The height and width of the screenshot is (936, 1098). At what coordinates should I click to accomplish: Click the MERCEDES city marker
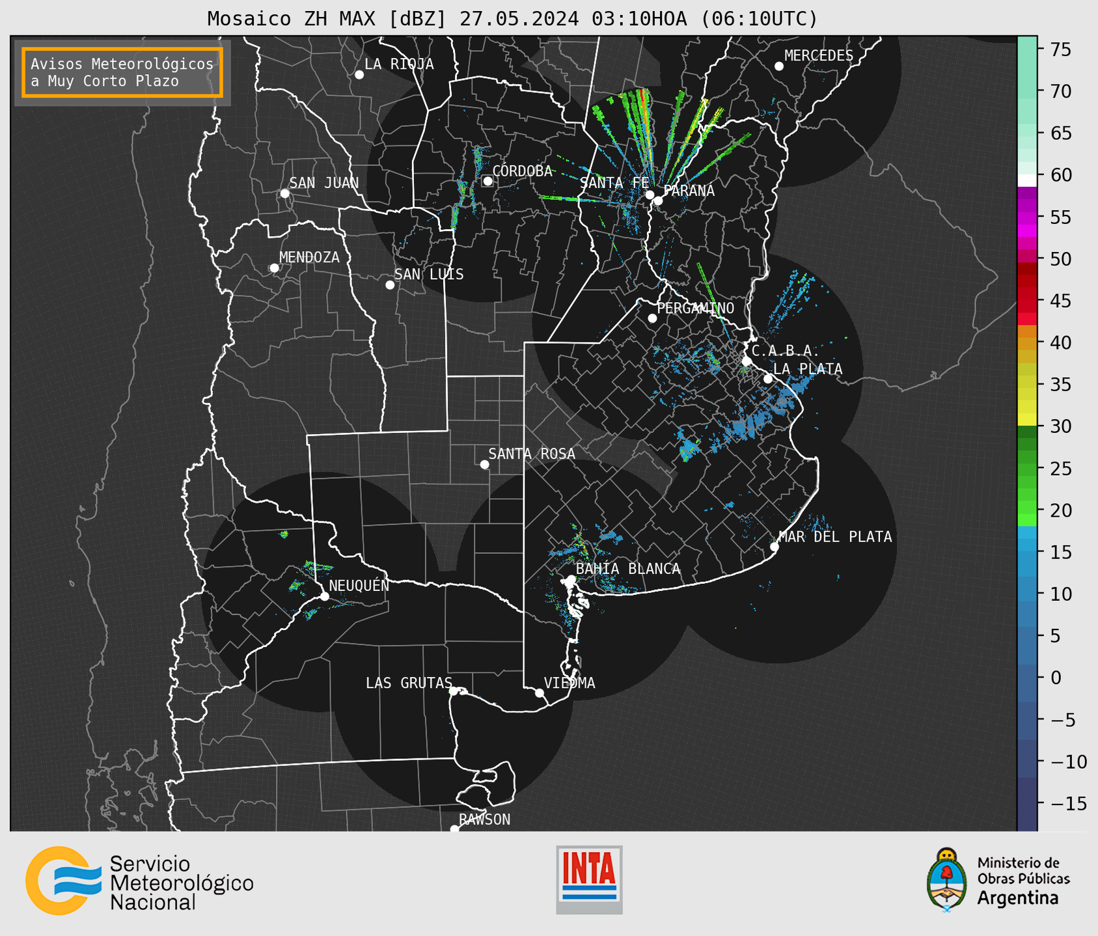779,66
